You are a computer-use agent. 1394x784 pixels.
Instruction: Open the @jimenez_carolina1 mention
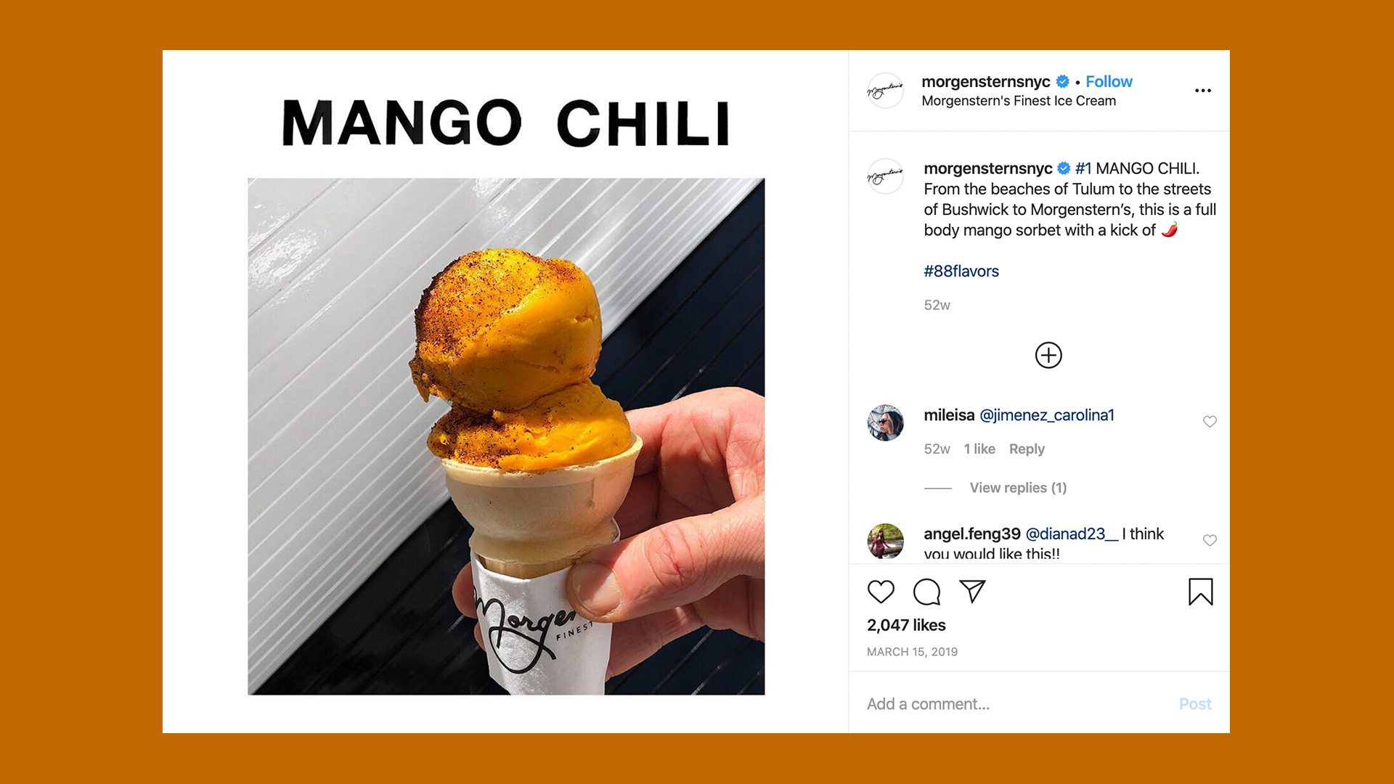click(x=1047, y=415)
